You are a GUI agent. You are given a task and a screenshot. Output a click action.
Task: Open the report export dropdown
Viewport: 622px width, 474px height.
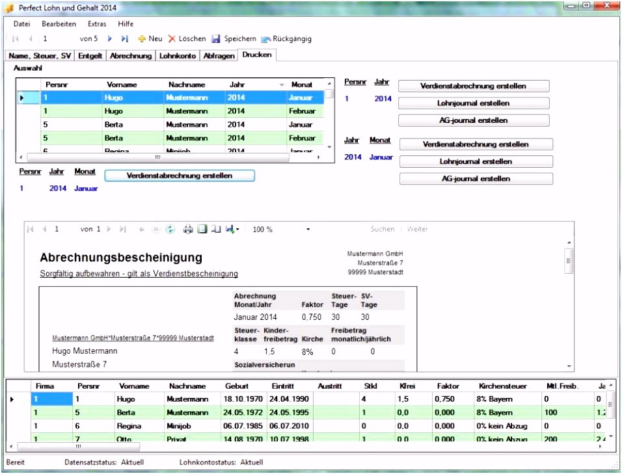click(x=232, y=229)
